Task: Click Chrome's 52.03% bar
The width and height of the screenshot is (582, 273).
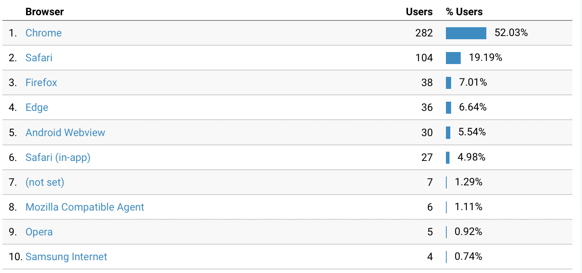Action: coord(466,33)
